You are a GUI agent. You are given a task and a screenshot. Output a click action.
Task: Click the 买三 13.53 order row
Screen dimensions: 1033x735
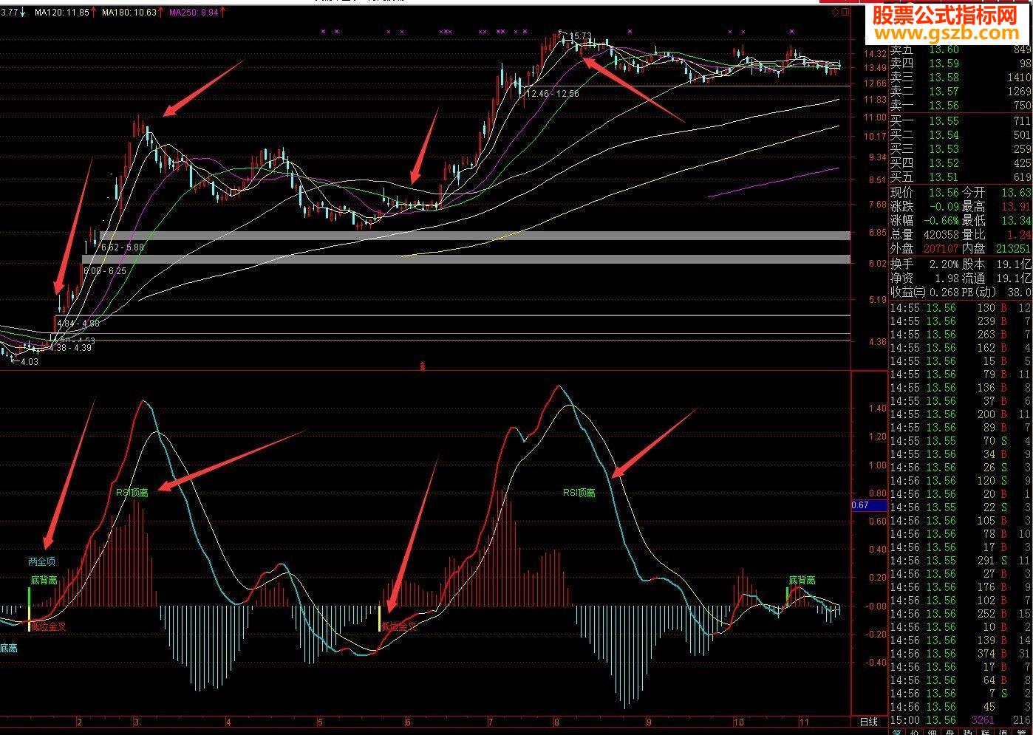pyautogui.click(x=961, y=149)
